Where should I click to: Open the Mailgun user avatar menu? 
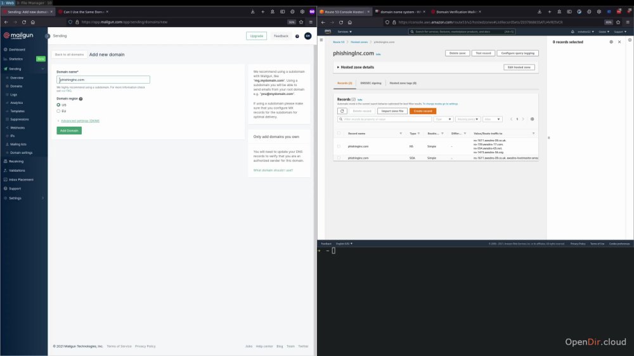(x=308, y=36)
